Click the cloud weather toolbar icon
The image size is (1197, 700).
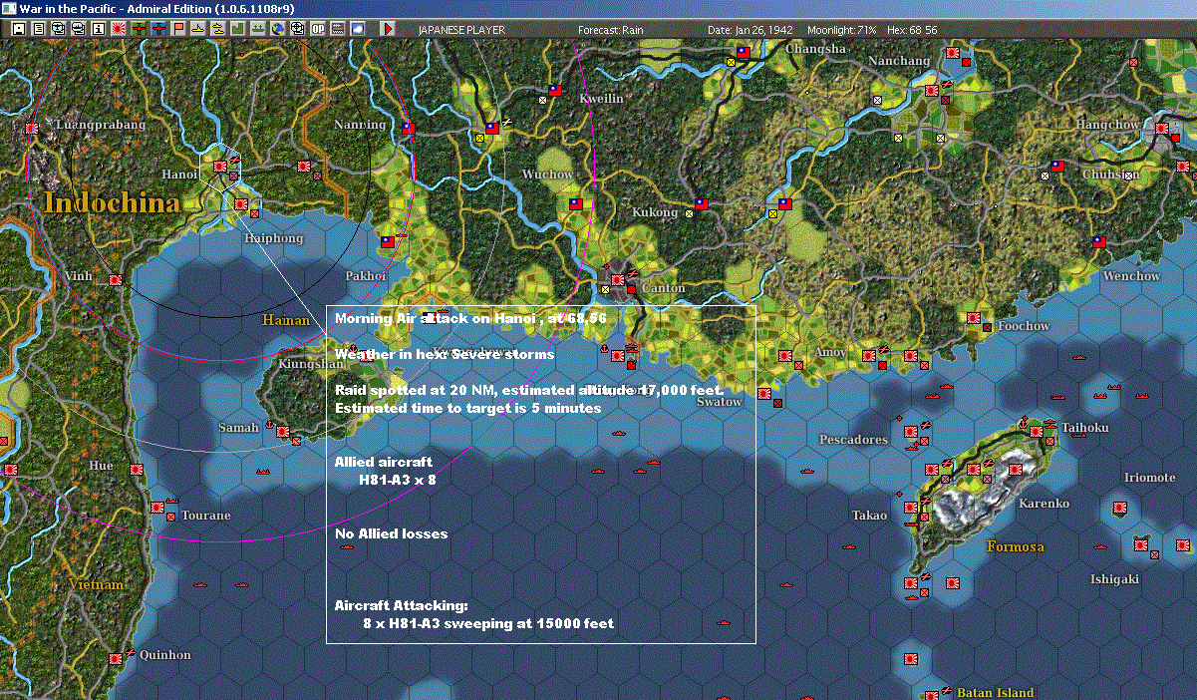pos(357,29)
